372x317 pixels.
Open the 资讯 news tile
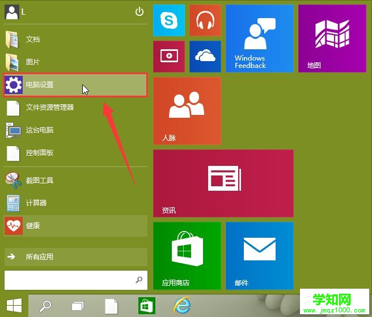(x=223, y=183)
